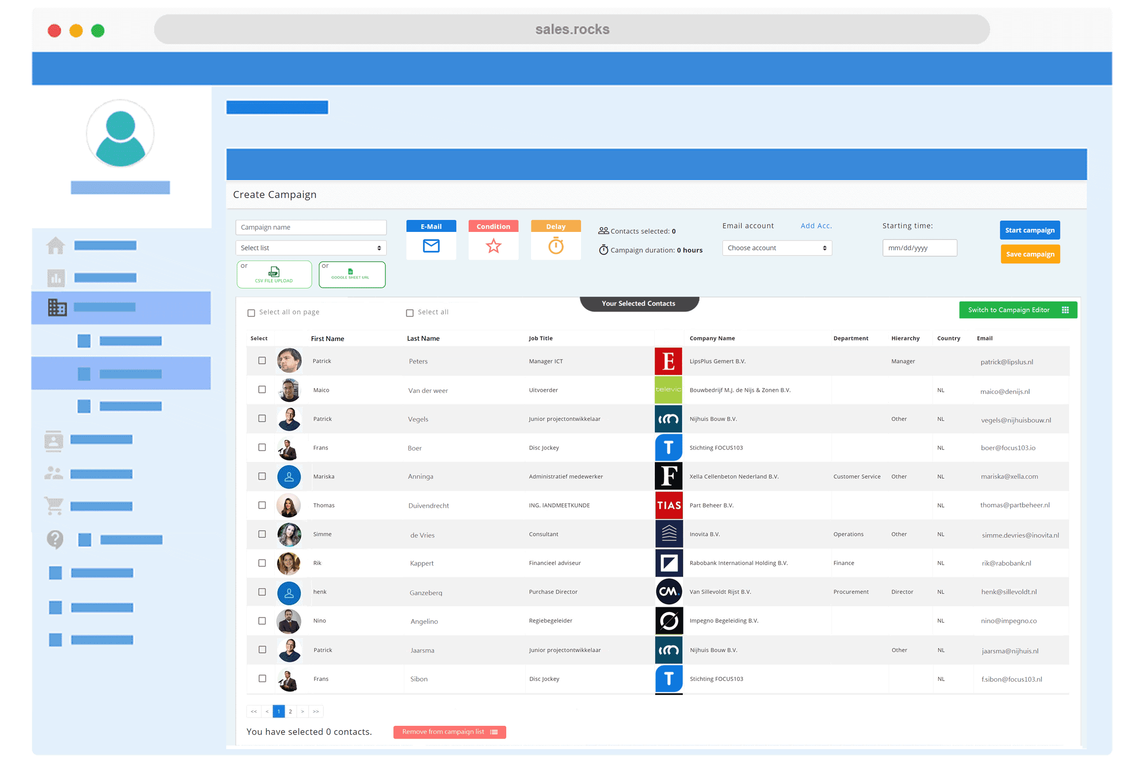Go to page 2 of contacts

point(290,712)
